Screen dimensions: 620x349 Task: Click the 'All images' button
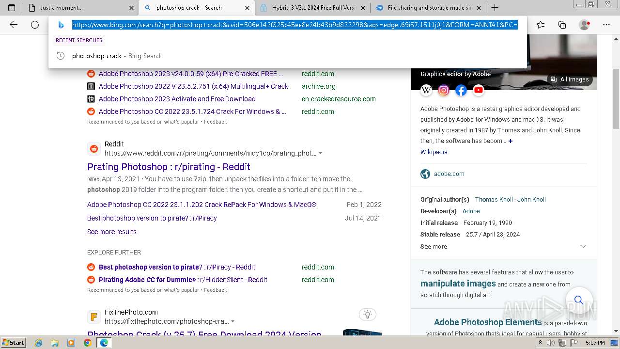pyautogui.click(x=569, y=79)
